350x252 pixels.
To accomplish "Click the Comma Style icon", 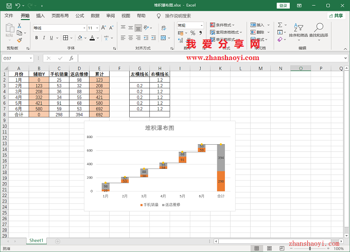I will (200, 33).
